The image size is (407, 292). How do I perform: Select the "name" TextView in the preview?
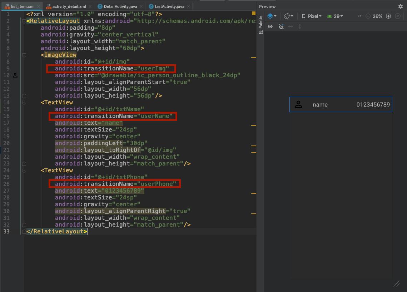click(320, 105)
